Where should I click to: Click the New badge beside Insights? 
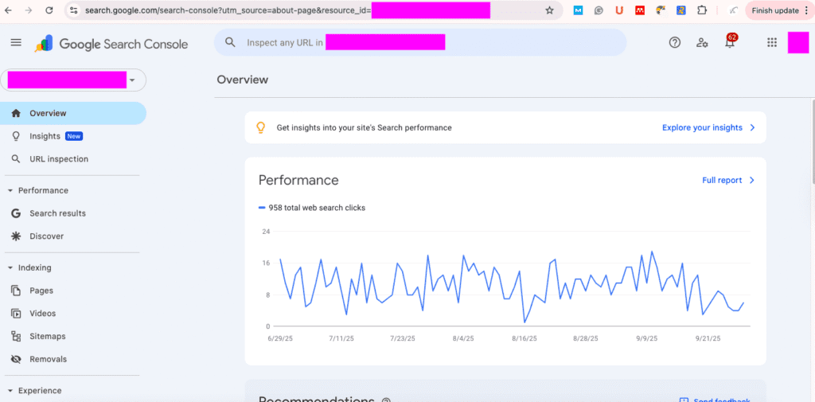click(x=74, y=136)
